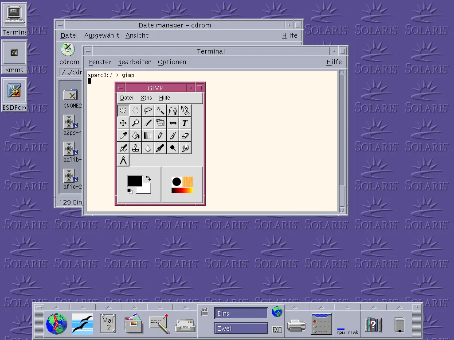This screenshot has width=454, height=340.
Task: Click the Terminal scrollbar up arrow
Action: click(x=342, y=73)
